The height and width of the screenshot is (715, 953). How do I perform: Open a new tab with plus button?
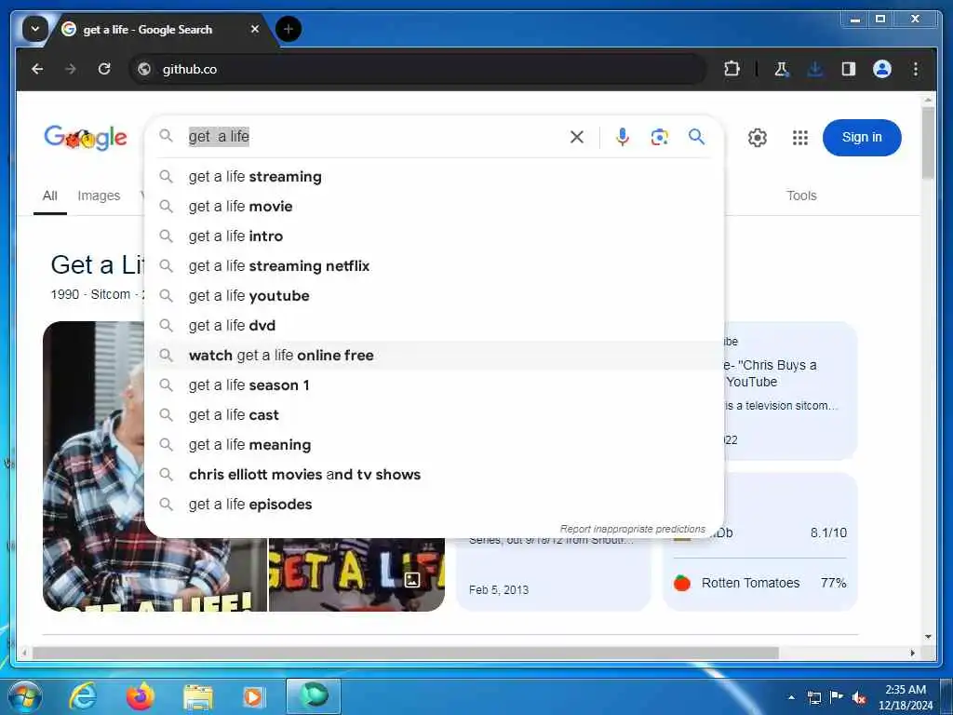point(289,29)
